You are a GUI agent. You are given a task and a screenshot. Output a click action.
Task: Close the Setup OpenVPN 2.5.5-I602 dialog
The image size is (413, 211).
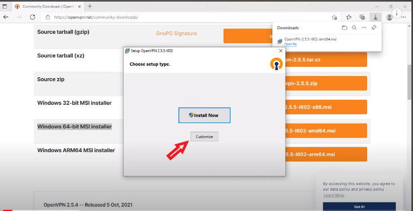[281, 51]
